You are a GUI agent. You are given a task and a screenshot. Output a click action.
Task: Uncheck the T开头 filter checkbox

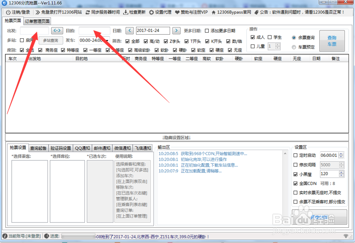pos(187,41)
